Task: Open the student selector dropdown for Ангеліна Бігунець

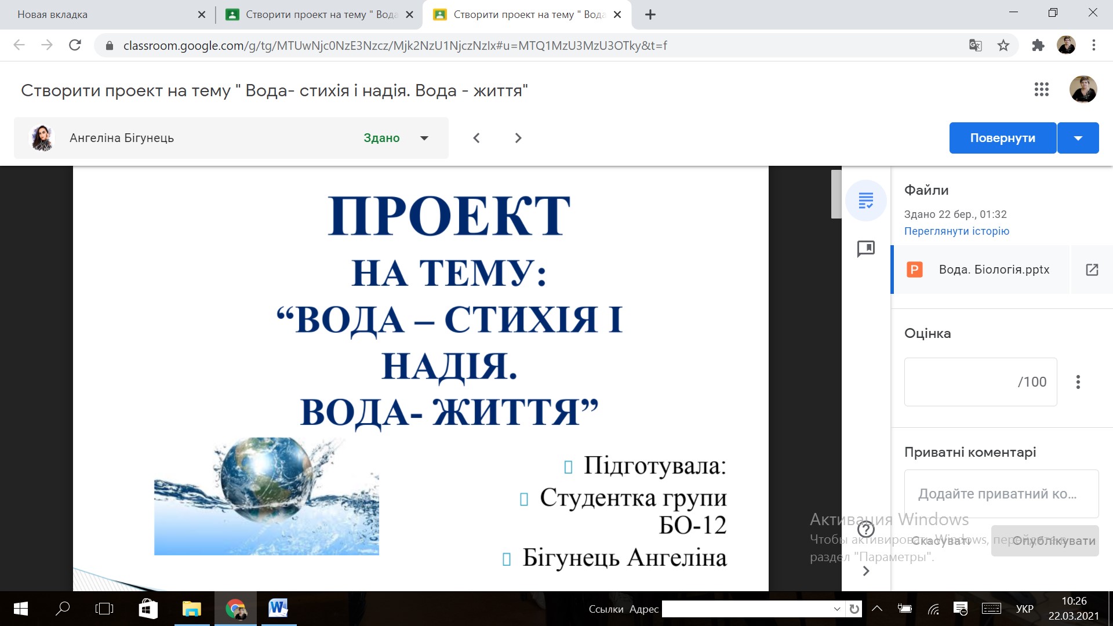Action: [x=424, y=138]
